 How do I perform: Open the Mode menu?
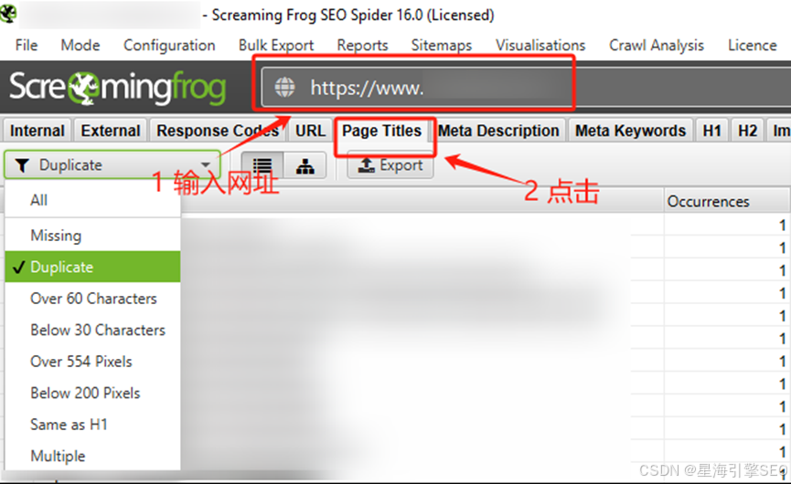pos(80,46)
